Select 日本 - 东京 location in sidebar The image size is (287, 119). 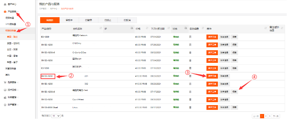pos(12,50)
